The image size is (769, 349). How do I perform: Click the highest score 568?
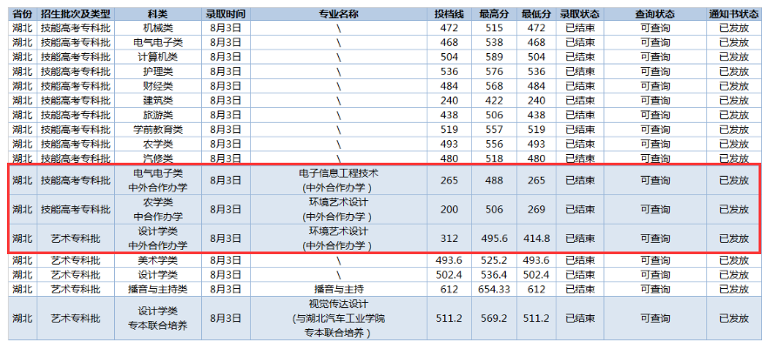coord(494,86)
